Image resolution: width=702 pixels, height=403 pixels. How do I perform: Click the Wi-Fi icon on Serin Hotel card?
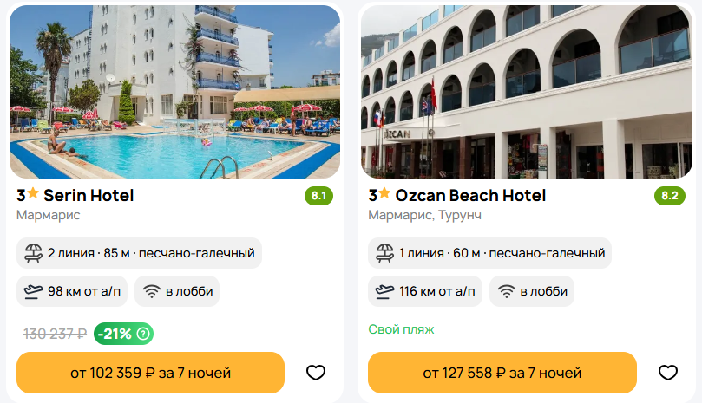click(152, 291)
